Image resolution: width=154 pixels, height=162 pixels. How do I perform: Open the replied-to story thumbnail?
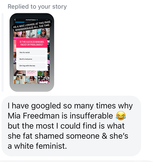32,52
